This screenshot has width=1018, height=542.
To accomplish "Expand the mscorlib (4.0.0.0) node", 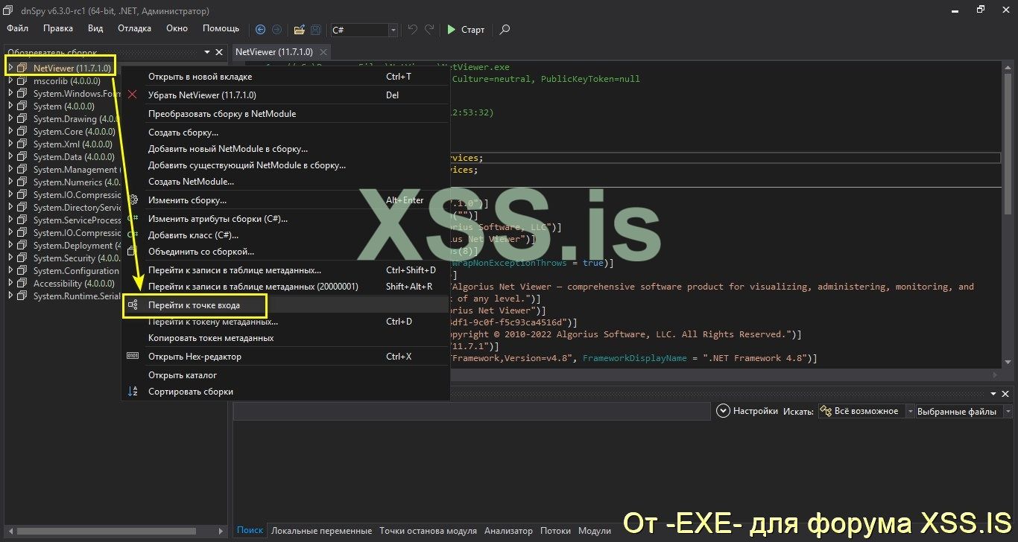I will 10,80.
